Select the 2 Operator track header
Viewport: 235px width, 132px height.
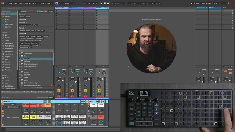75,8
